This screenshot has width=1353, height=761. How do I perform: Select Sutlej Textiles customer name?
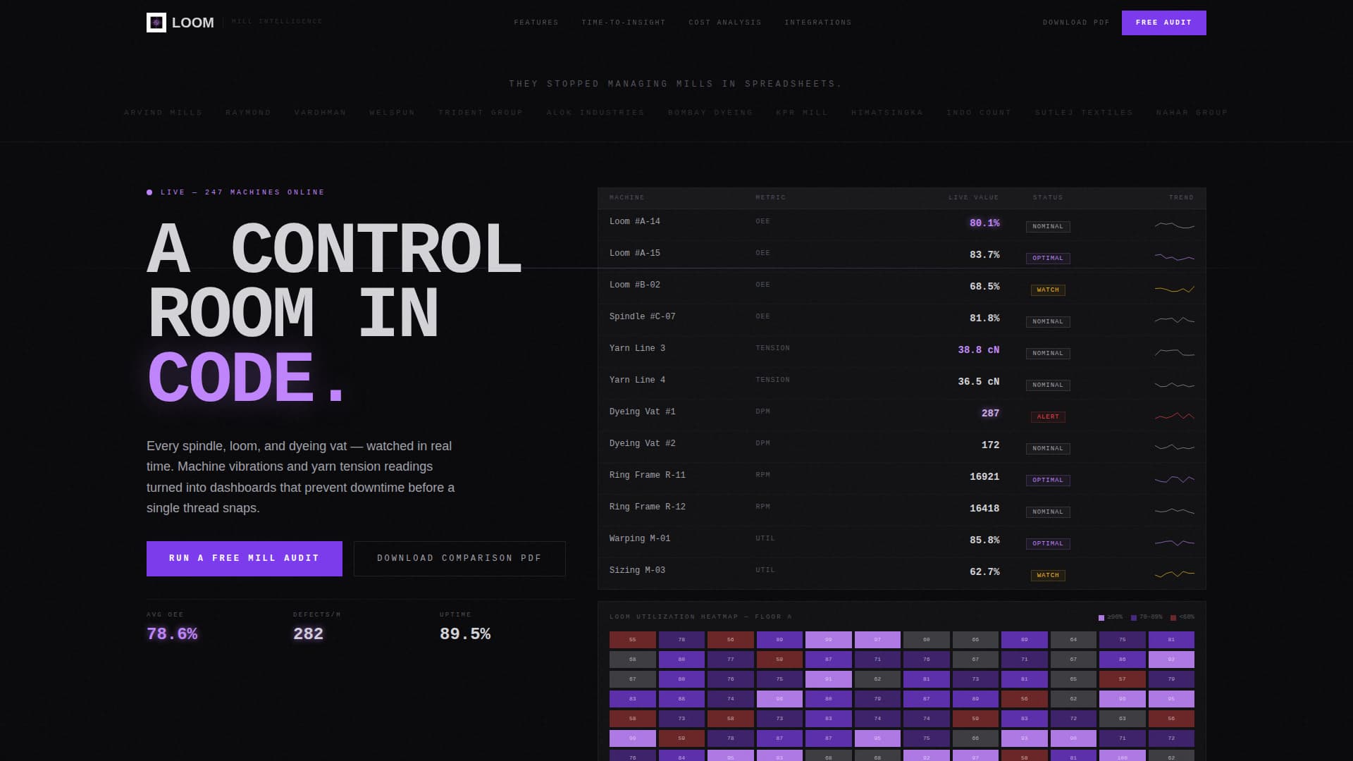1084,113
